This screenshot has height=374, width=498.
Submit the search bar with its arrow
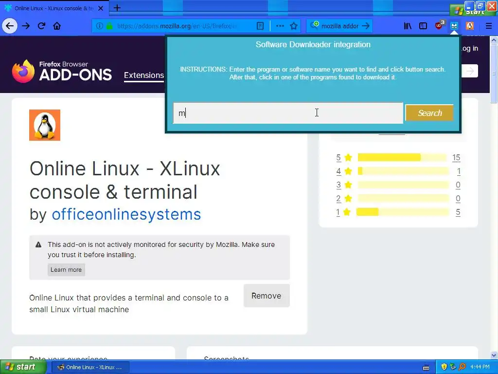tap(366, 26)
